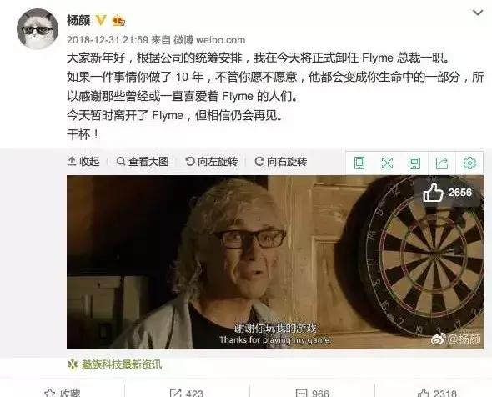
Task: Open 杨颜 username profile link
Action: 78,20
